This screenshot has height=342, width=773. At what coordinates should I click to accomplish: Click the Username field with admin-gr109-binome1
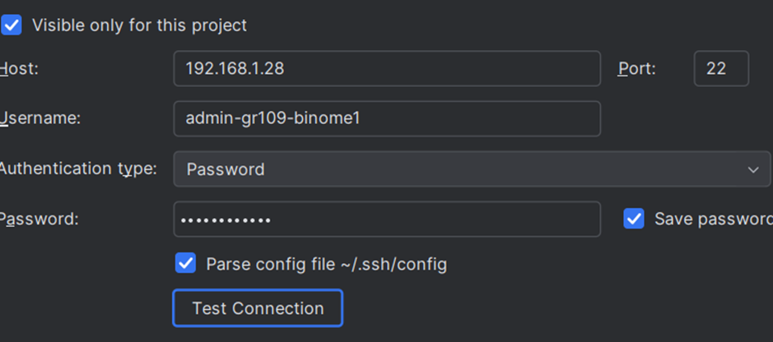387,118
